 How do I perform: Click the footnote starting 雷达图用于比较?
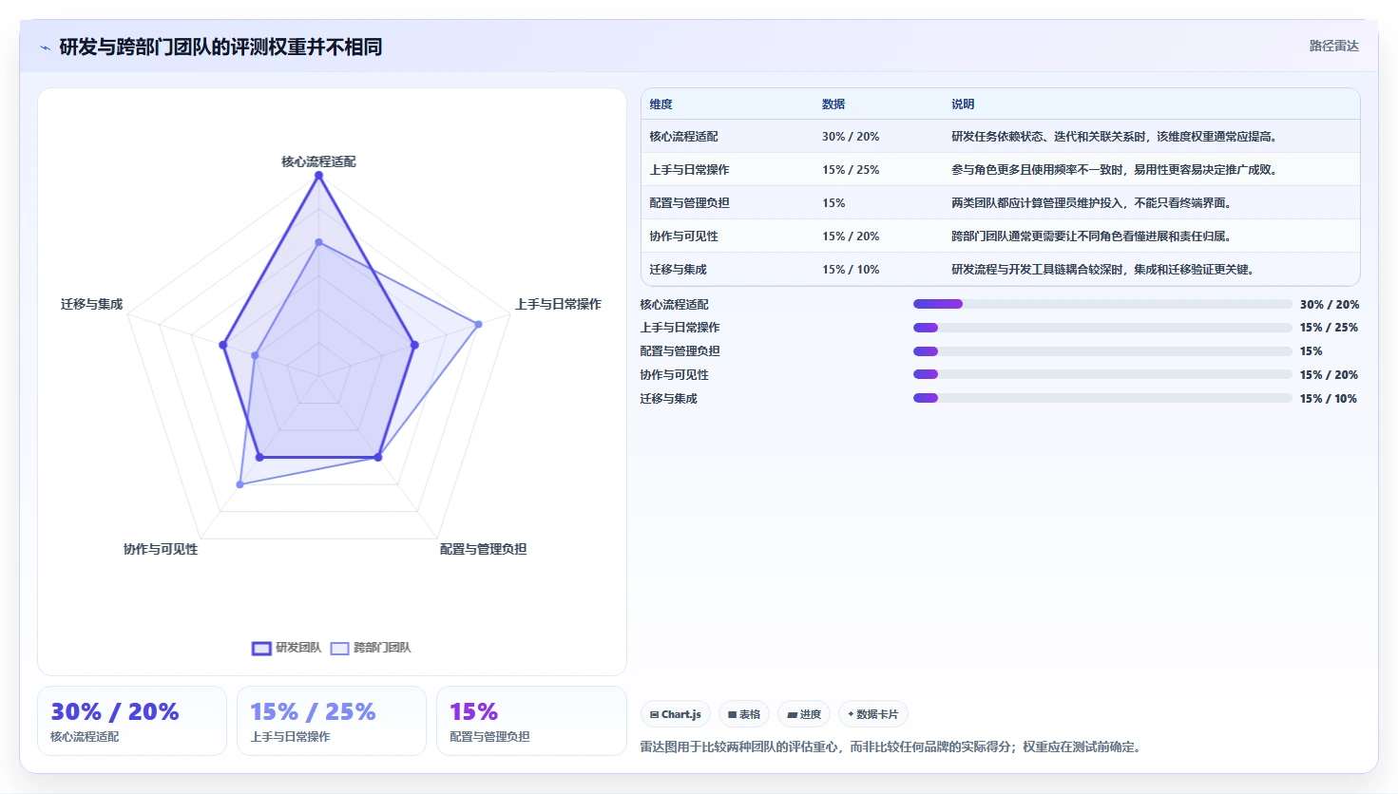[892, 747]
